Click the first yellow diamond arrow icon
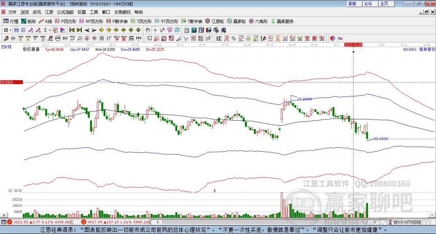 (101, 30)
